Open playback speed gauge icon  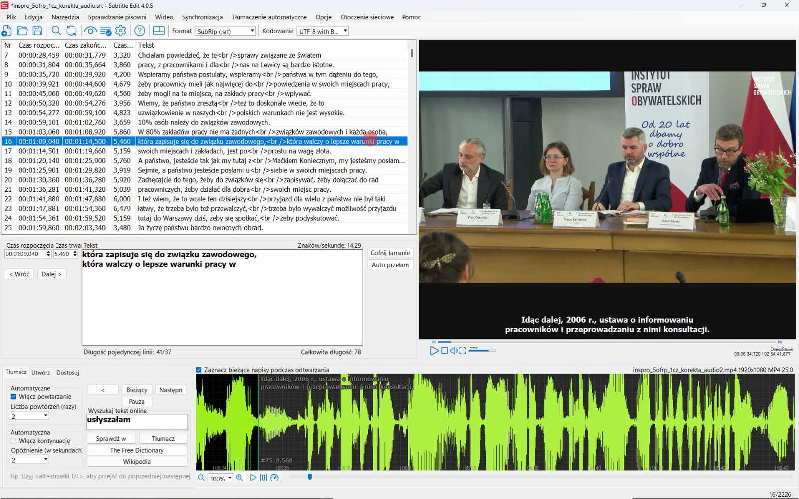274,478
